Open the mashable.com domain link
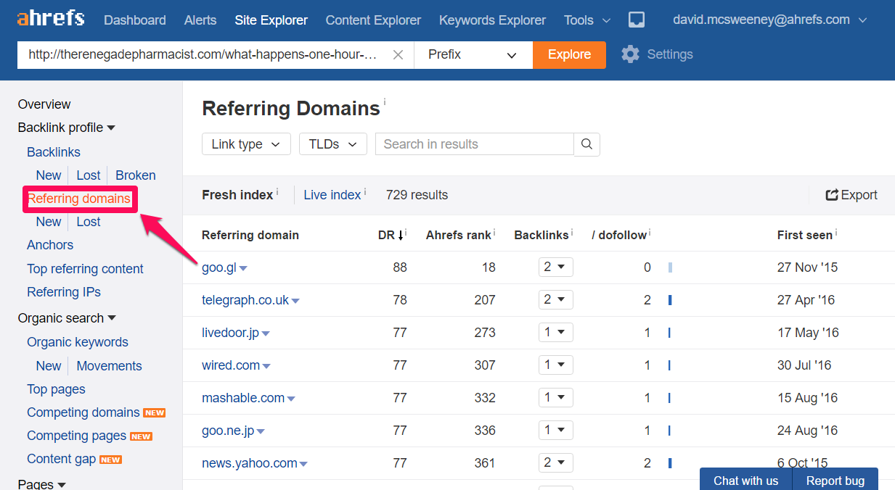 pyautogui.click(x=243, y=398)
